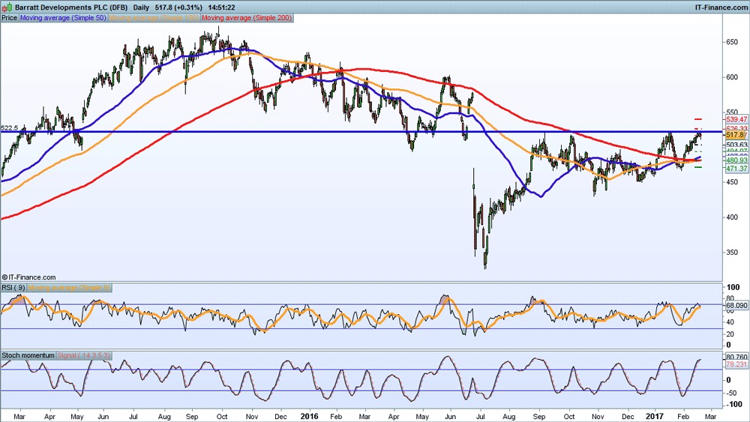Click the IT-Finance.com link at top right
This screenshot has width=750, height=422.
(x=721, y=7)
